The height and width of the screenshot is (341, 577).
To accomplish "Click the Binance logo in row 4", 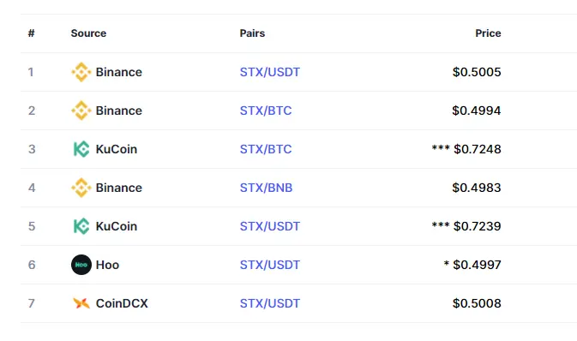I will click(81, 188).
